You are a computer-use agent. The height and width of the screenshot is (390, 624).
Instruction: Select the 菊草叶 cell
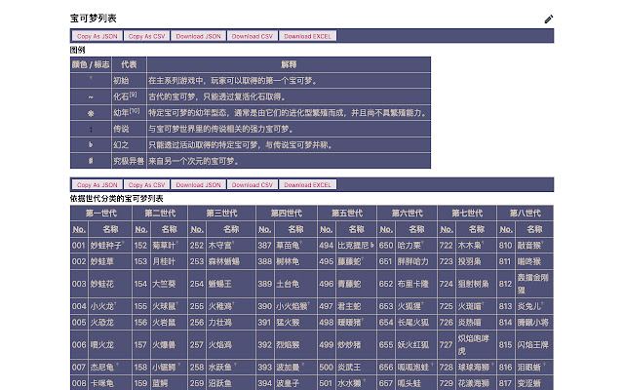click(169, 245)
